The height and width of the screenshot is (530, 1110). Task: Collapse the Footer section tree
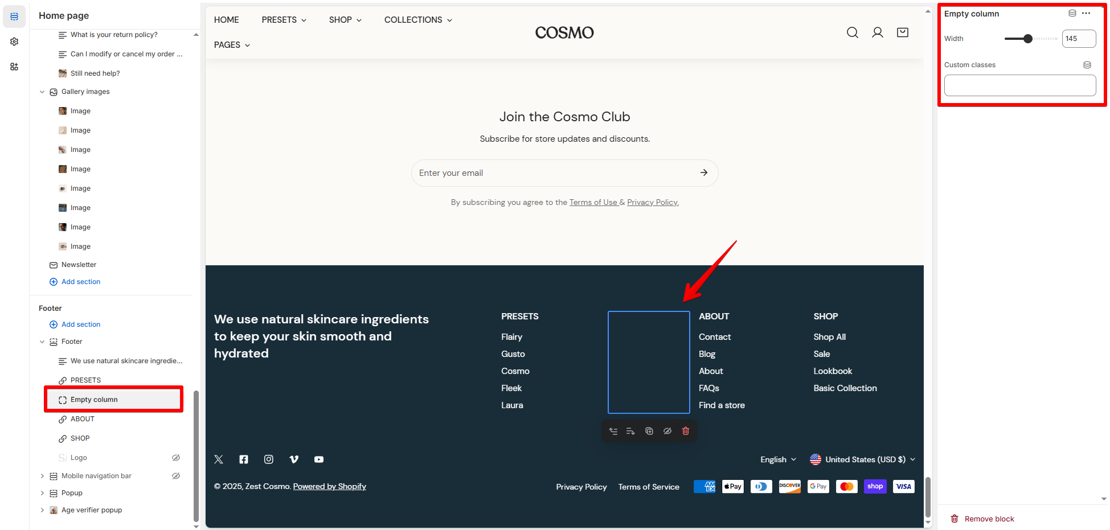click(x=42, y=342)
